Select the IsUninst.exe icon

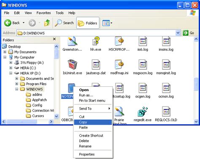pyautogui.click(x=72, y=64)
